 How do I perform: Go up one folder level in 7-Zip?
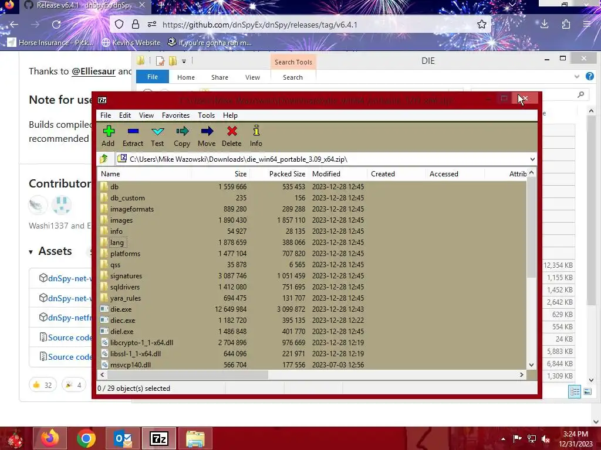104,159
